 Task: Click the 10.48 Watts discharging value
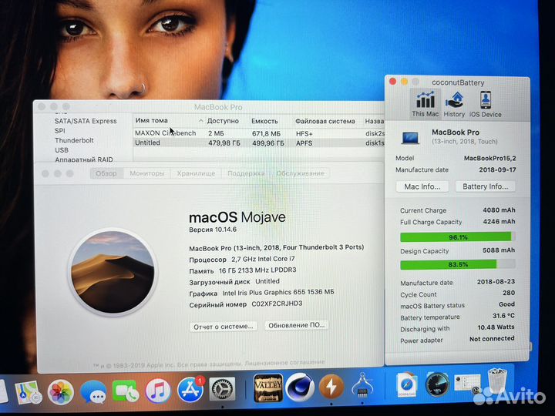(x=496, y=327)
